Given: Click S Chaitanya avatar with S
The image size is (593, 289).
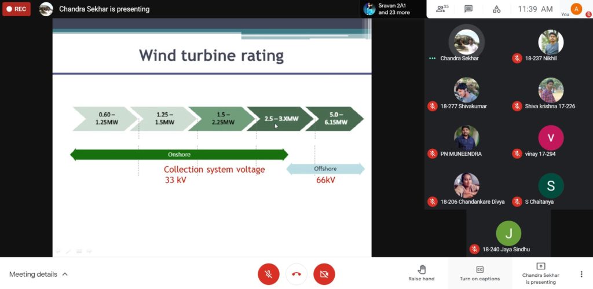Looking at the screenshot, I should click(x=551, y=185).
